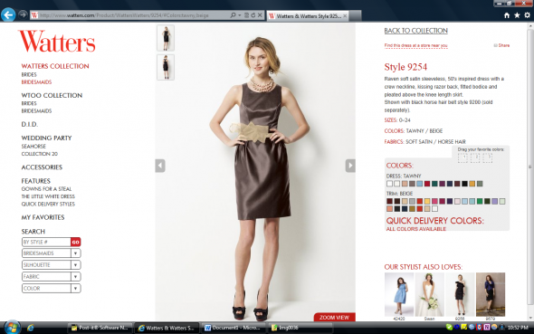Open Favorites star icon
Screen dimensions: 534x334
click(517, 15)
